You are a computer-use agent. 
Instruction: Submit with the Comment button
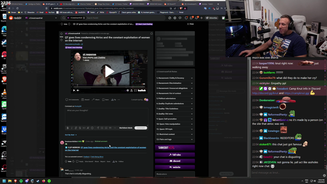[141, 128]
